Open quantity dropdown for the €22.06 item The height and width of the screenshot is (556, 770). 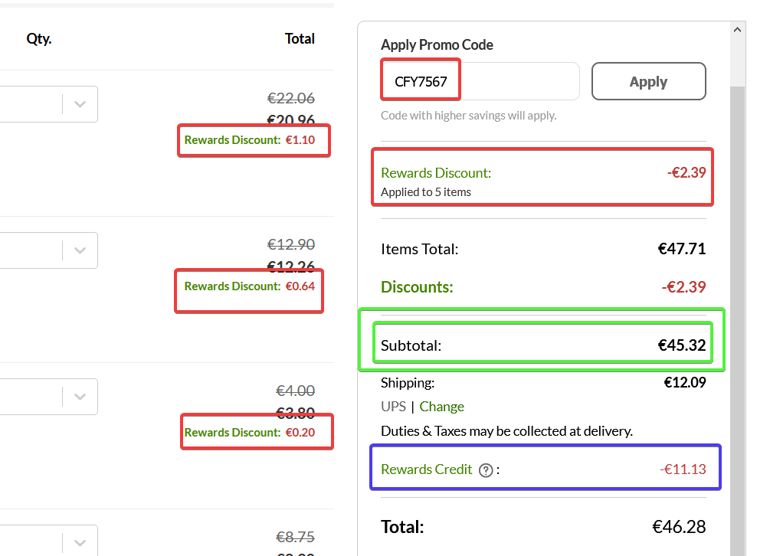click(x=80, y=104)
